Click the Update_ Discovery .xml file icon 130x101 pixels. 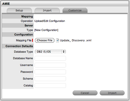click(x=57, y=40)
